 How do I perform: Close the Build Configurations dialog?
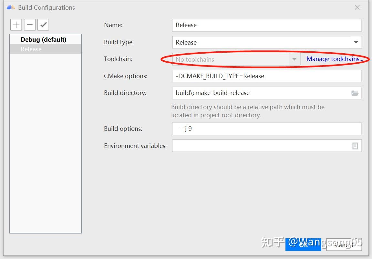tap(357, 8)
